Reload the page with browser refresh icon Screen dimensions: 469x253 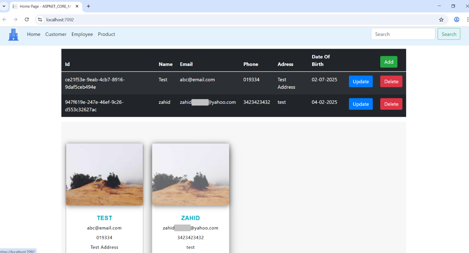[x=26, y=20]
